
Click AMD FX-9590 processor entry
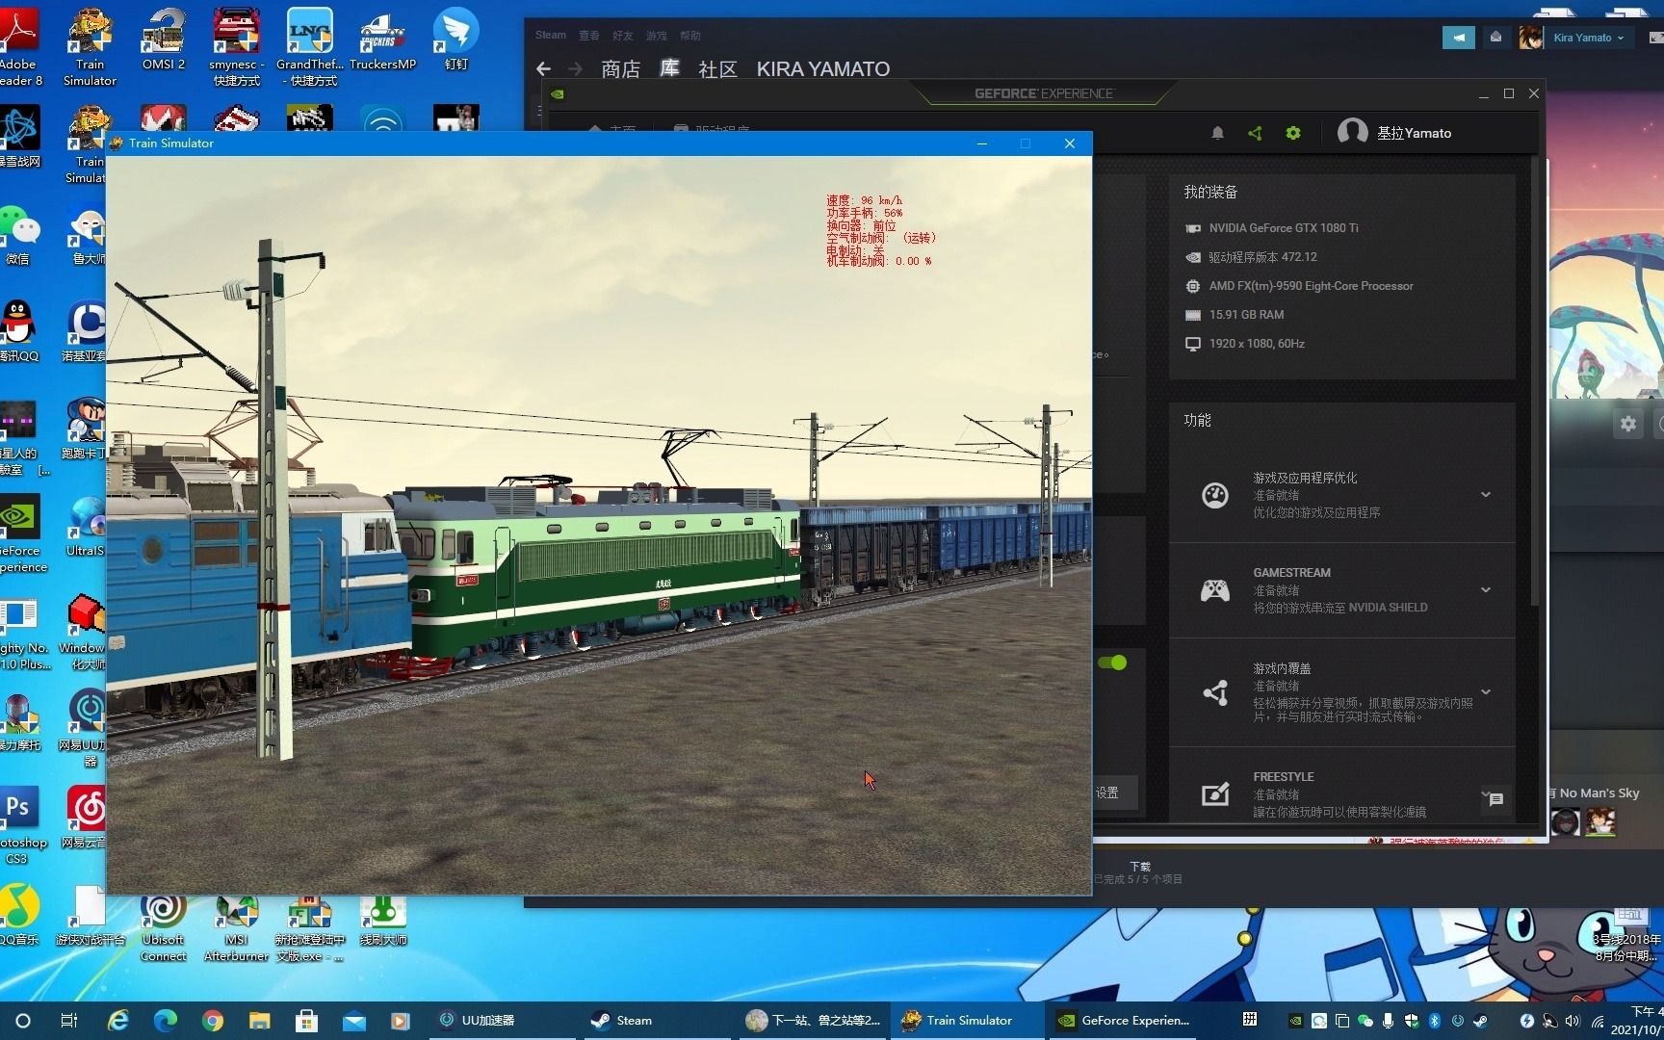[x=1310, y=286]
